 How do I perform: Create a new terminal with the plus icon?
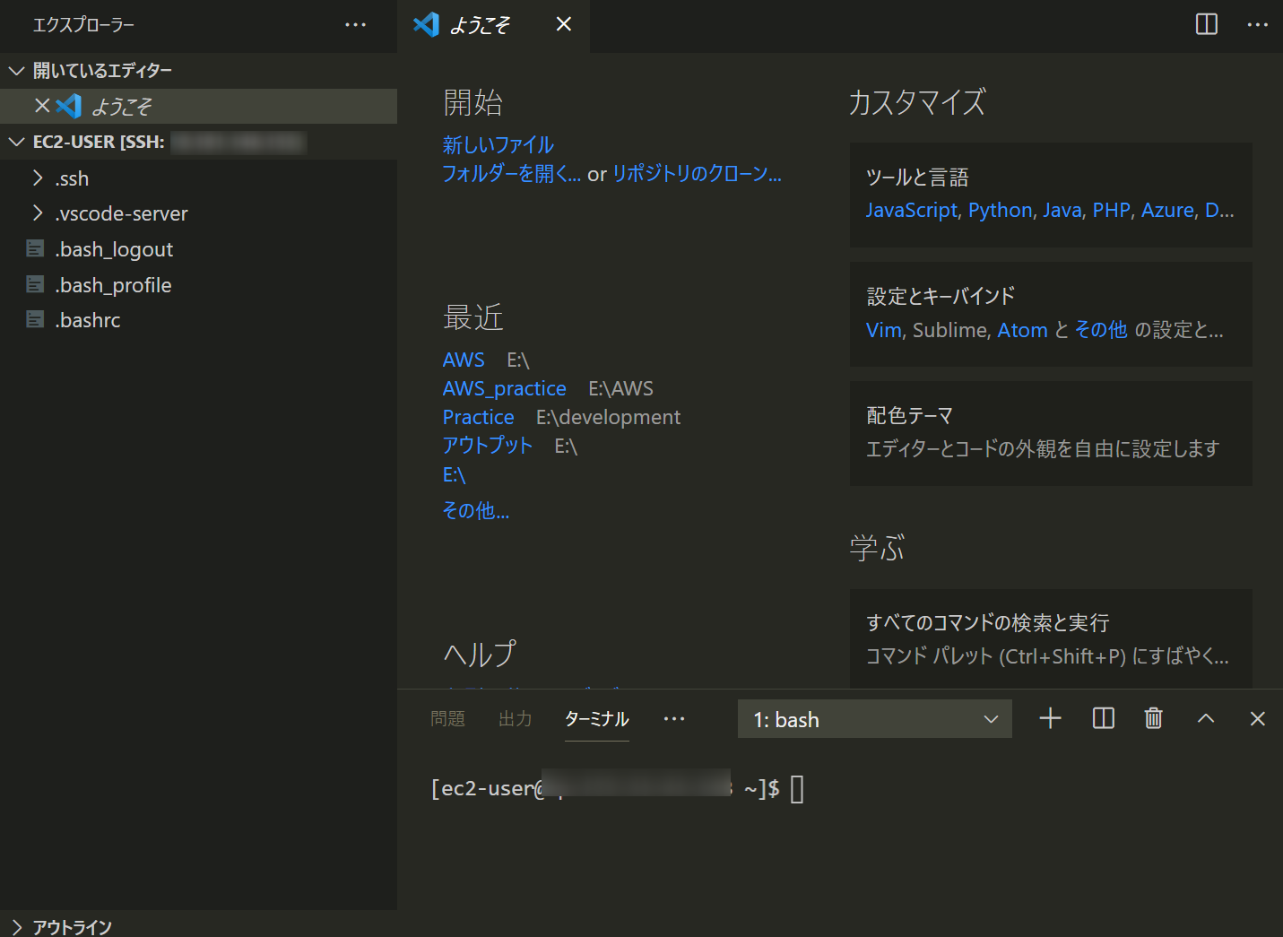point(1050,718)
